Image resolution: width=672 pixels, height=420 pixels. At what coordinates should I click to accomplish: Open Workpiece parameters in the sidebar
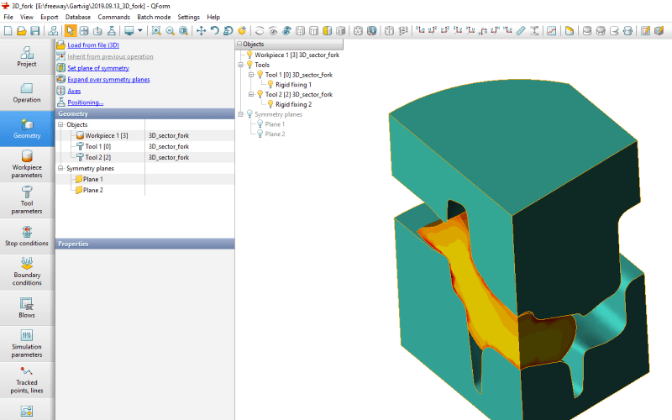27,164
